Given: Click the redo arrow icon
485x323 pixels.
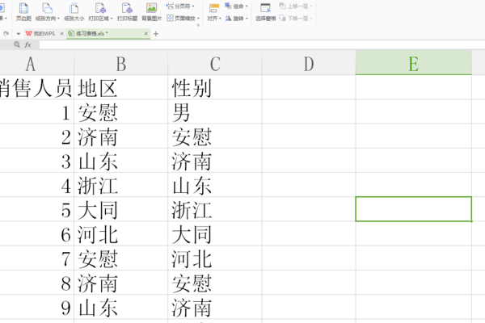Looking at the screenshot, I should click(6, 34).
